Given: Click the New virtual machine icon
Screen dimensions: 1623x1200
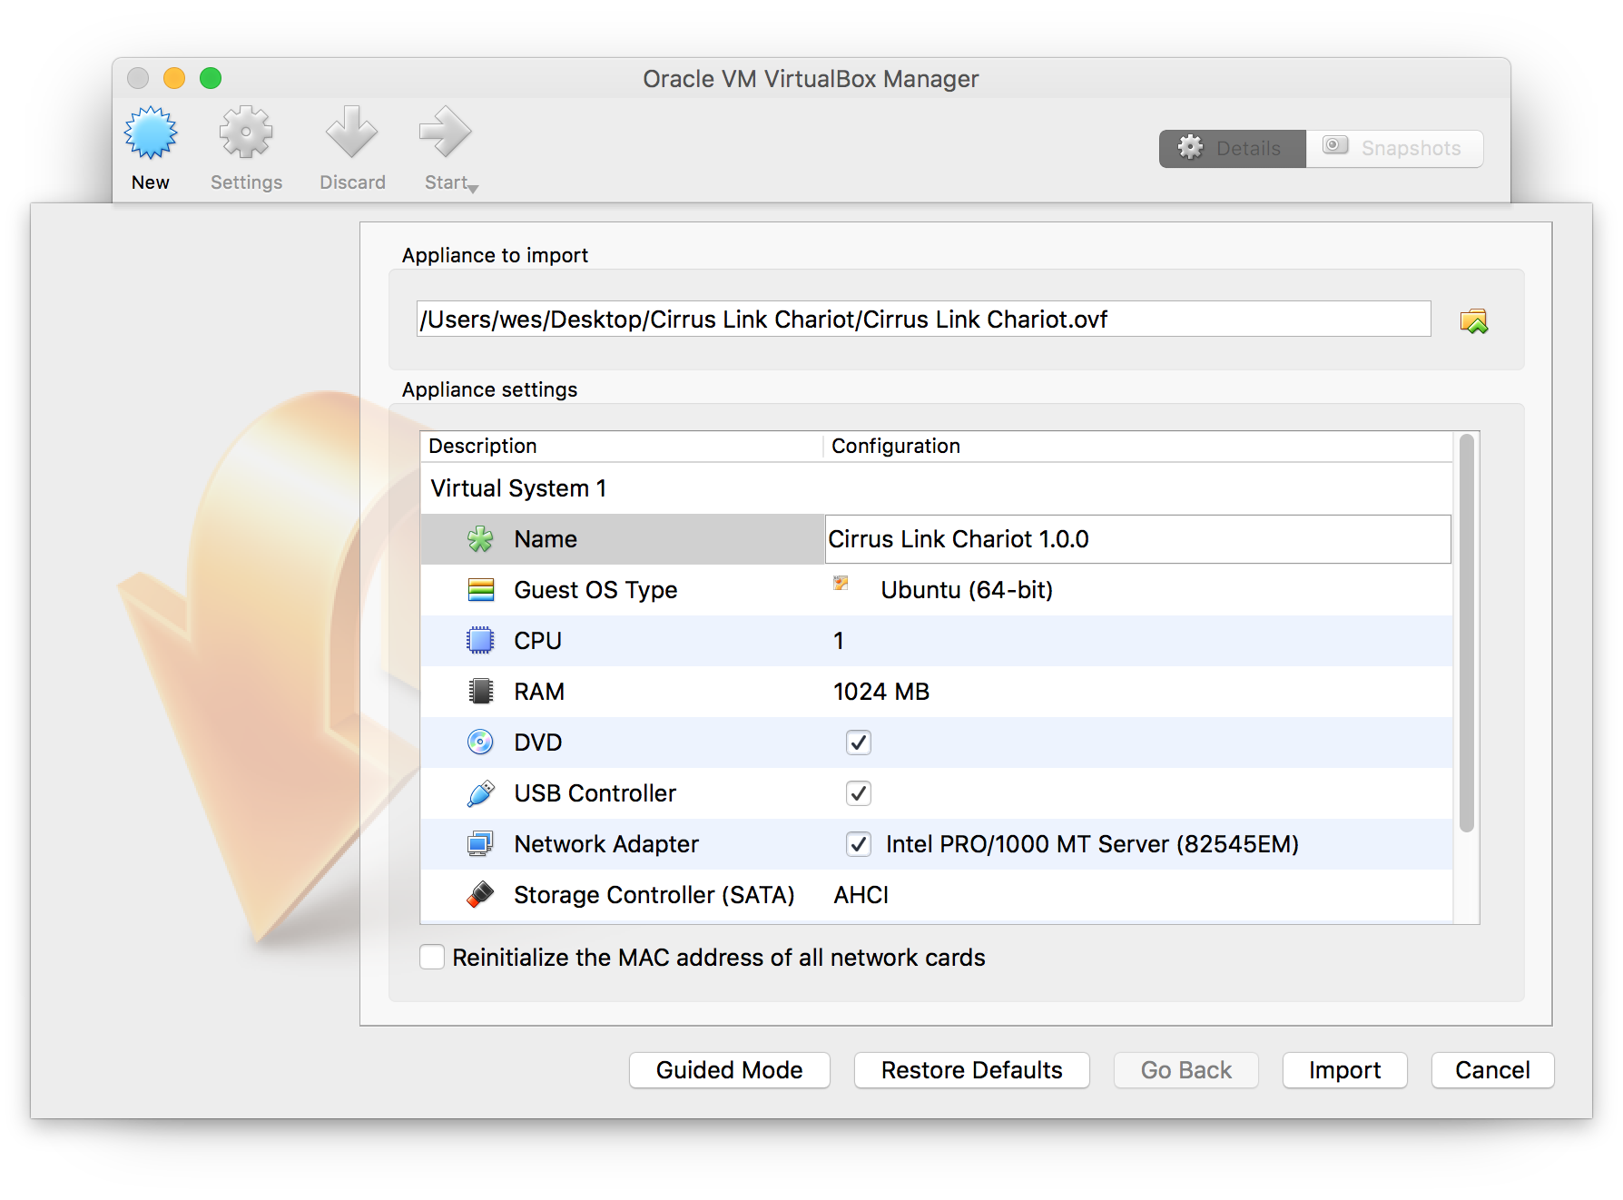Looking at the screenshot, I should (x=151, y=133).
